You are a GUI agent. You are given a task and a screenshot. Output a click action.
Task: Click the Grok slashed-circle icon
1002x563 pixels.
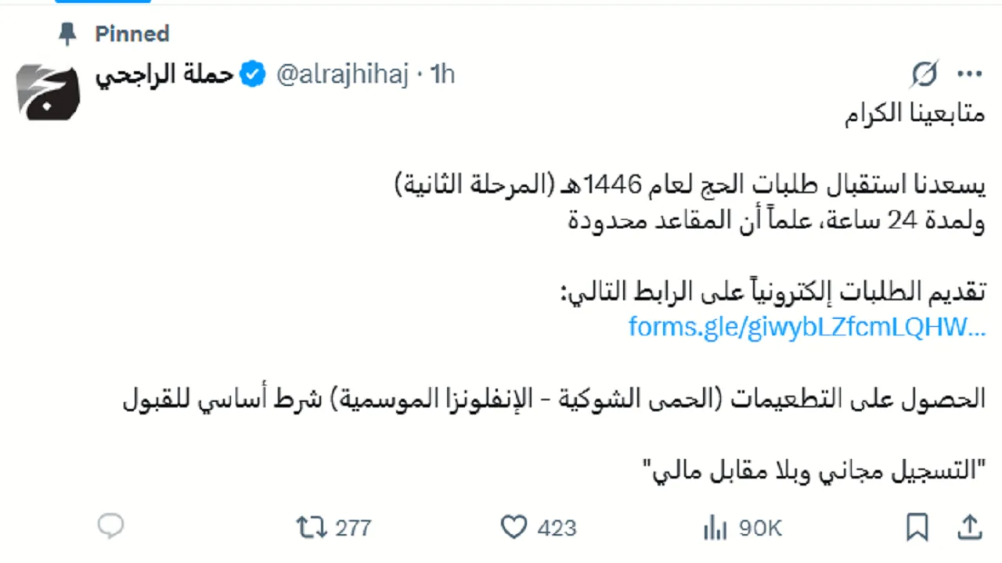click(925, 75)
